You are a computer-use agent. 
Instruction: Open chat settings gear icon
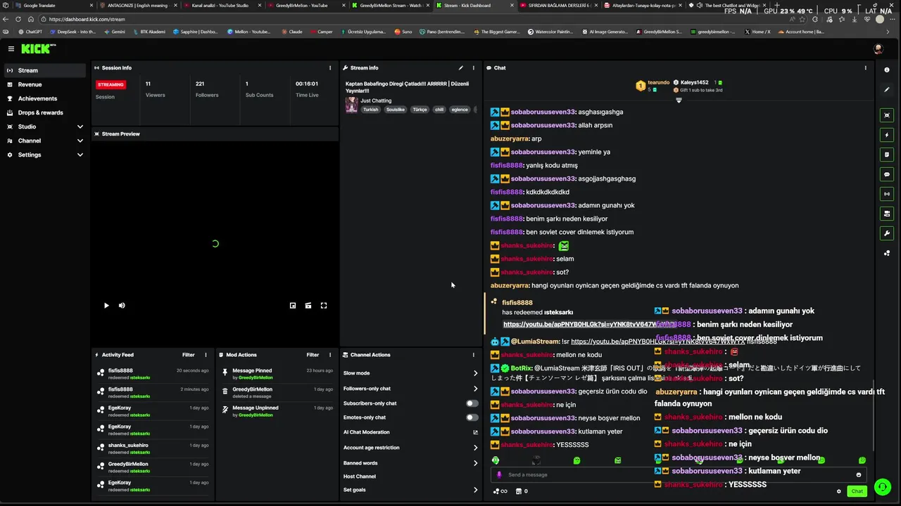coord(839,491)
